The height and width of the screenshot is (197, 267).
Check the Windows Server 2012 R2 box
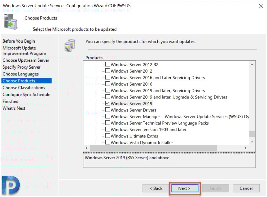tap(107, 64)
